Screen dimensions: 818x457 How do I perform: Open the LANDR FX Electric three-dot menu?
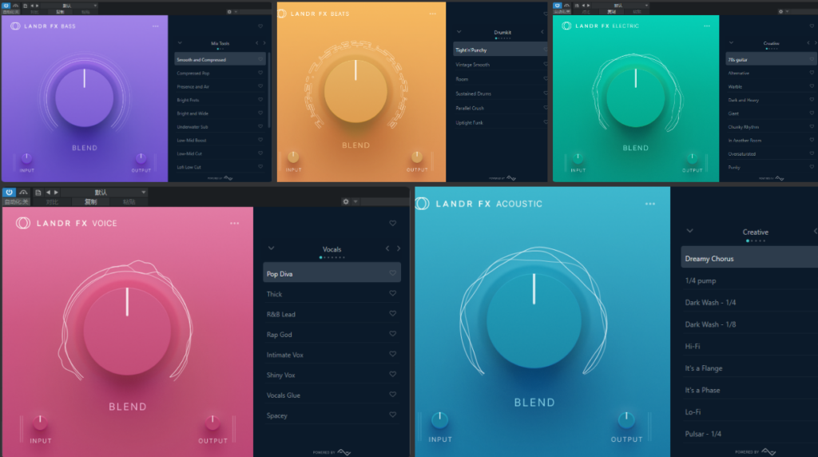(x=707, y=26)
